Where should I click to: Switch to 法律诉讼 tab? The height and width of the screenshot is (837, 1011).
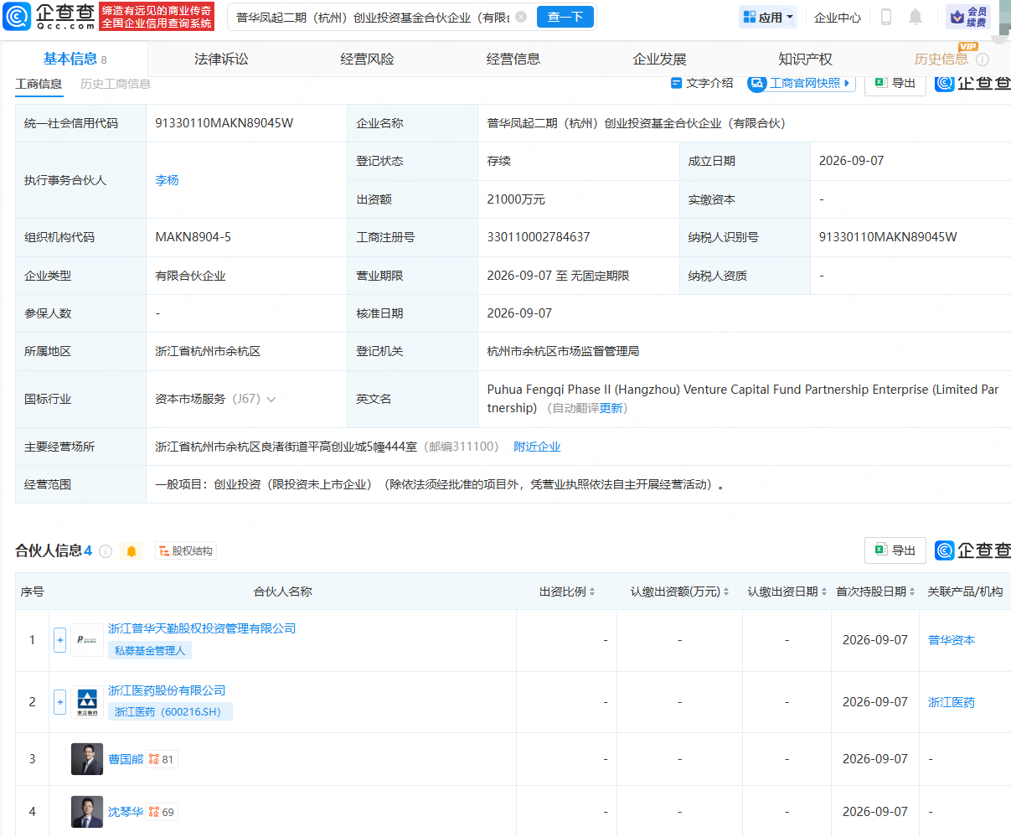[221, 59]
